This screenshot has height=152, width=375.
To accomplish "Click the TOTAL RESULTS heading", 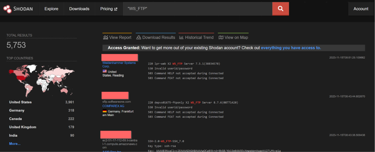I will pos(19,35).
